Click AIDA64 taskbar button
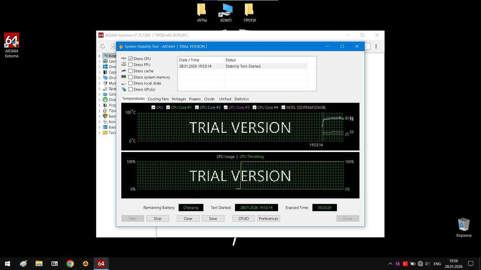This screenshot has width=481, height=270. coord(101,264)
